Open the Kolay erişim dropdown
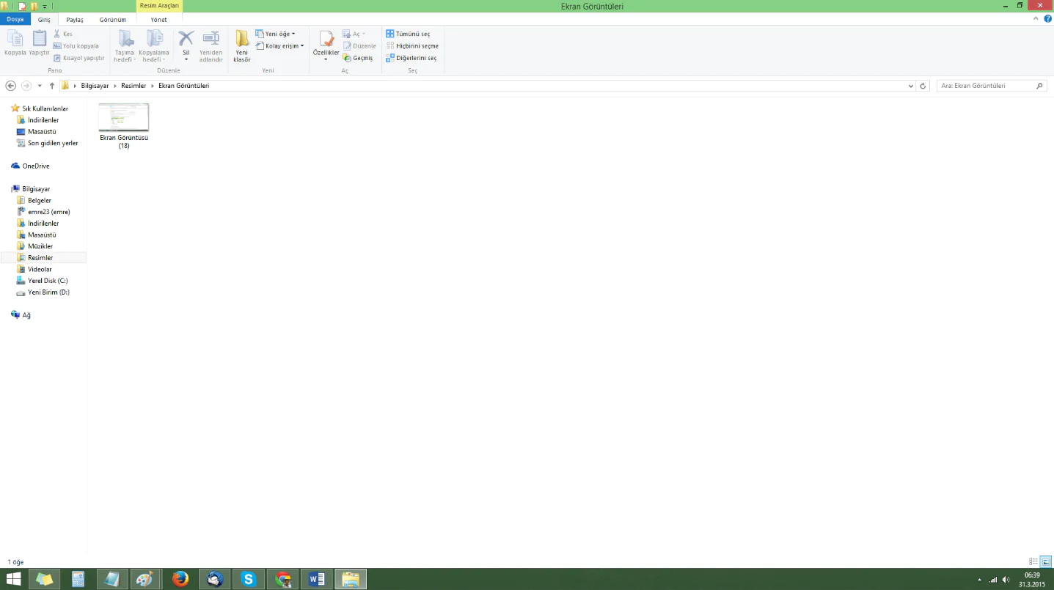 tap(279, 46)
